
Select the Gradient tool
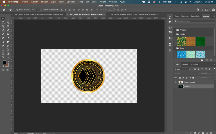click(x=3, y=42)
